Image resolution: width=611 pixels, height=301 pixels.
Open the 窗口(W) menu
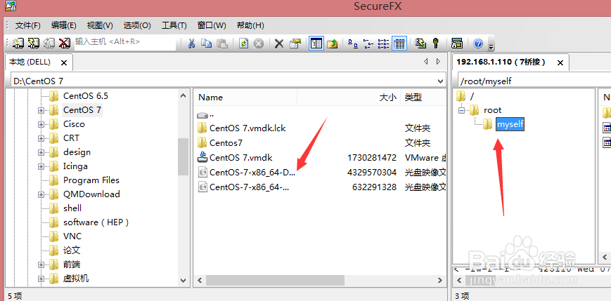click(x=212, y=26)
